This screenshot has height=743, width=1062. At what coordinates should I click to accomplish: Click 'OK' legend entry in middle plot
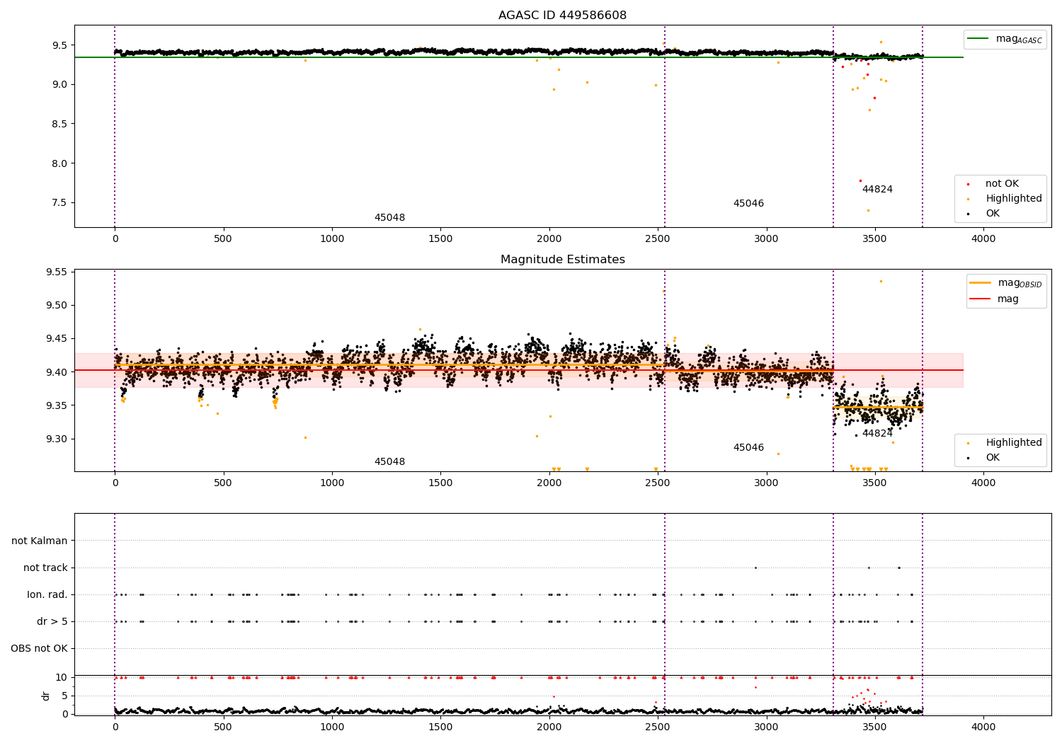point(993,458)
